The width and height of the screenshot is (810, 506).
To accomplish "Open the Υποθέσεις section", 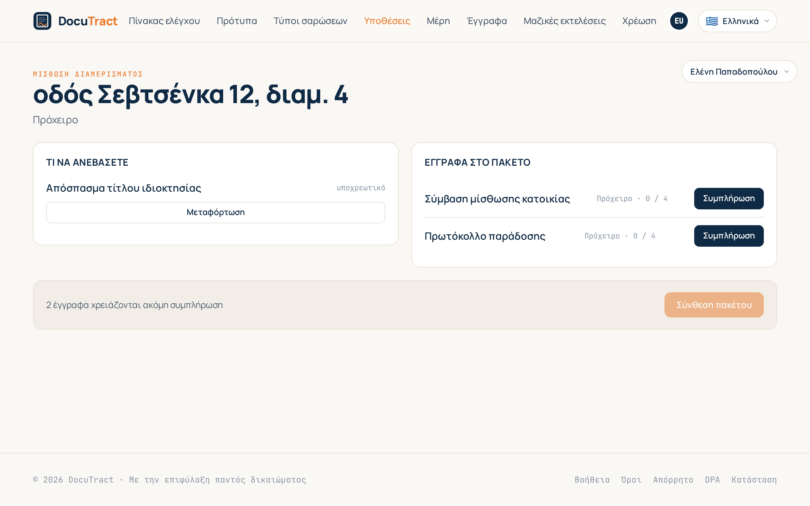I will (387, 21).
